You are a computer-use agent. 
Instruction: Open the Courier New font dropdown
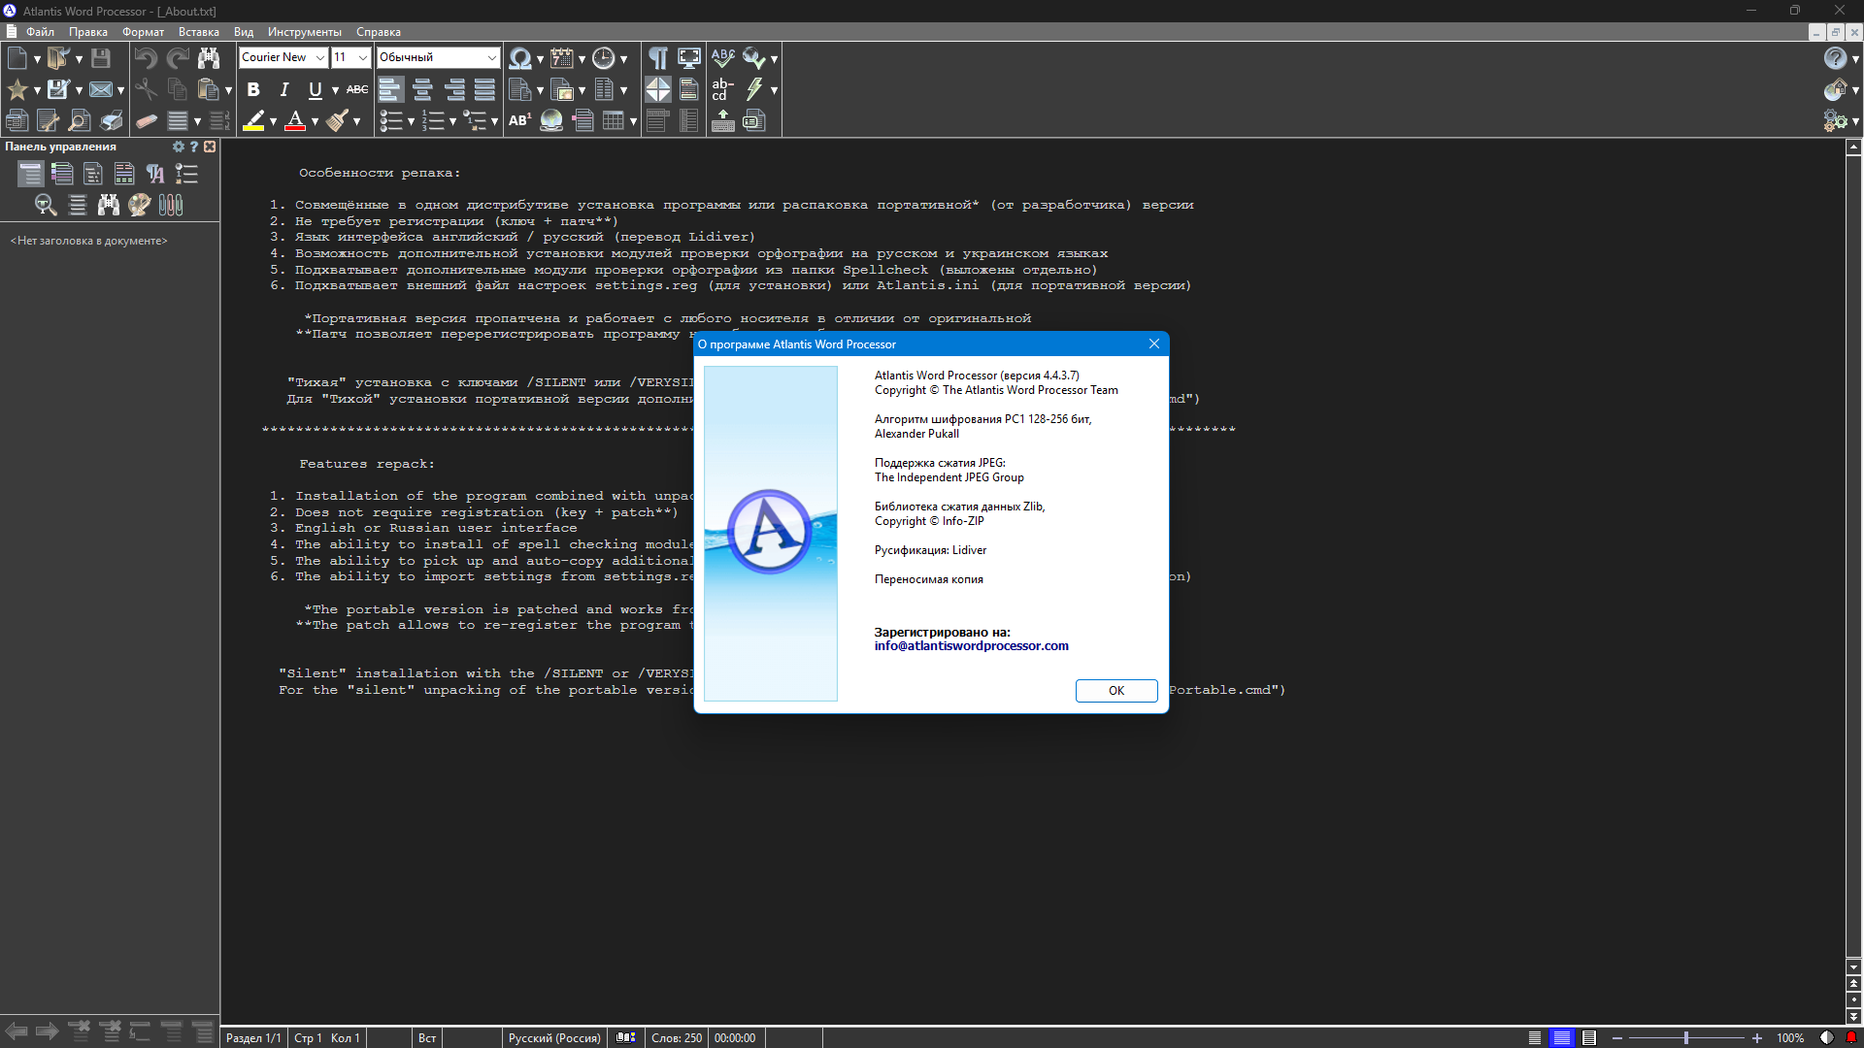click(x=283, y=57)
